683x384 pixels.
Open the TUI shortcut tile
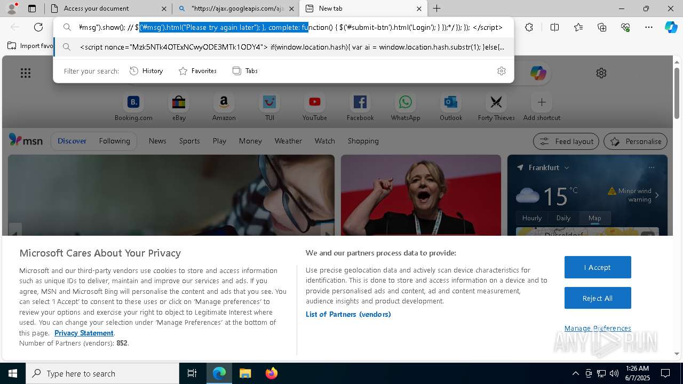pyautogui.click(x=269, y=107)
